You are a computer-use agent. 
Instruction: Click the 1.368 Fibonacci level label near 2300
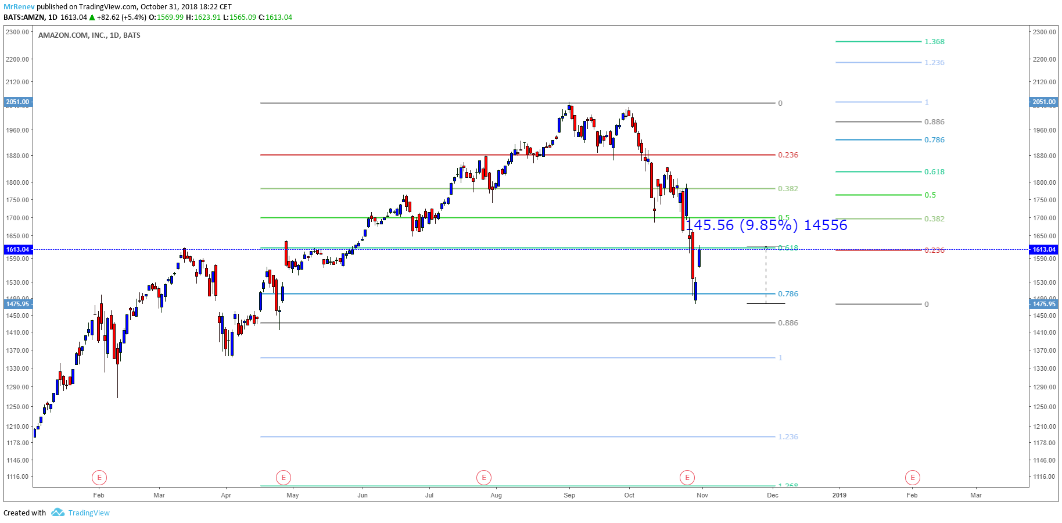(x=934, y=42)
